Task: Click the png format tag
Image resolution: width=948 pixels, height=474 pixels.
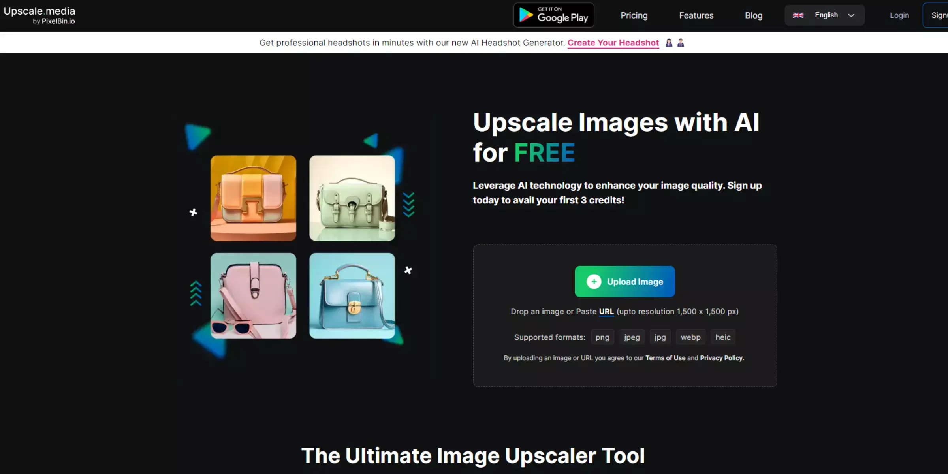Action: [x=602, y=337]
